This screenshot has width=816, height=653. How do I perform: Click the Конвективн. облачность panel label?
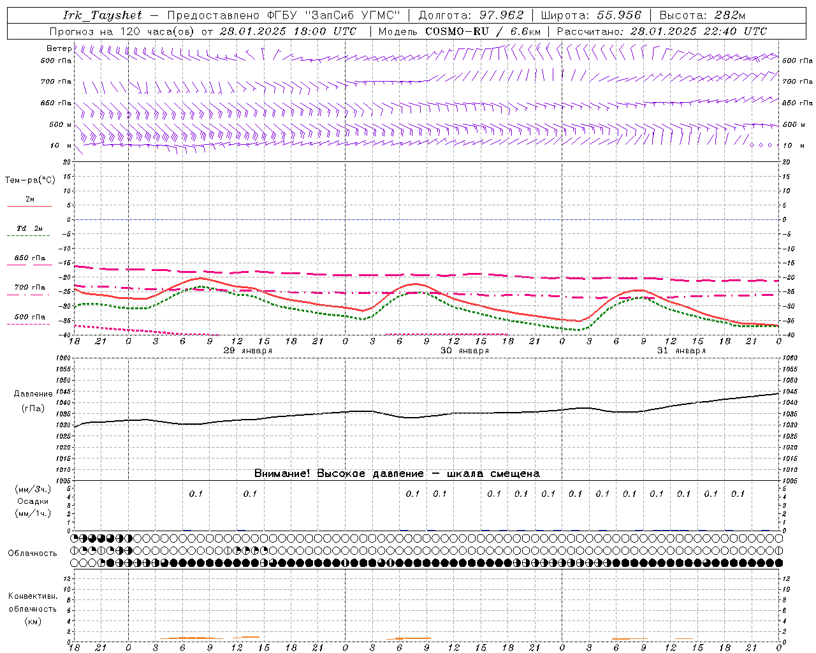click(33, 603)
